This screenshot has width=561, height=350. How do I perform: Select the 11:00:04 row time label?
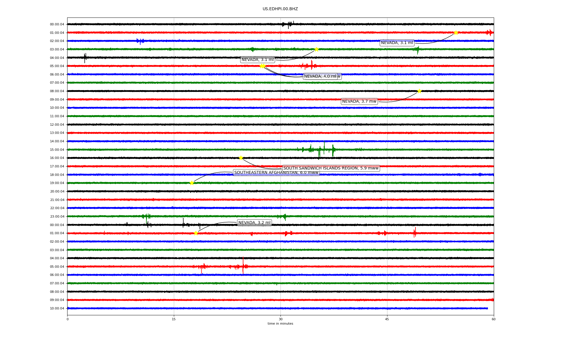point(57,116)
